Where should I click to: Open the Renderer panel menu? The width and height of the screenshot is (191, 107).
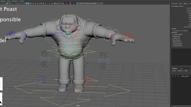click(x=15, y=1)
